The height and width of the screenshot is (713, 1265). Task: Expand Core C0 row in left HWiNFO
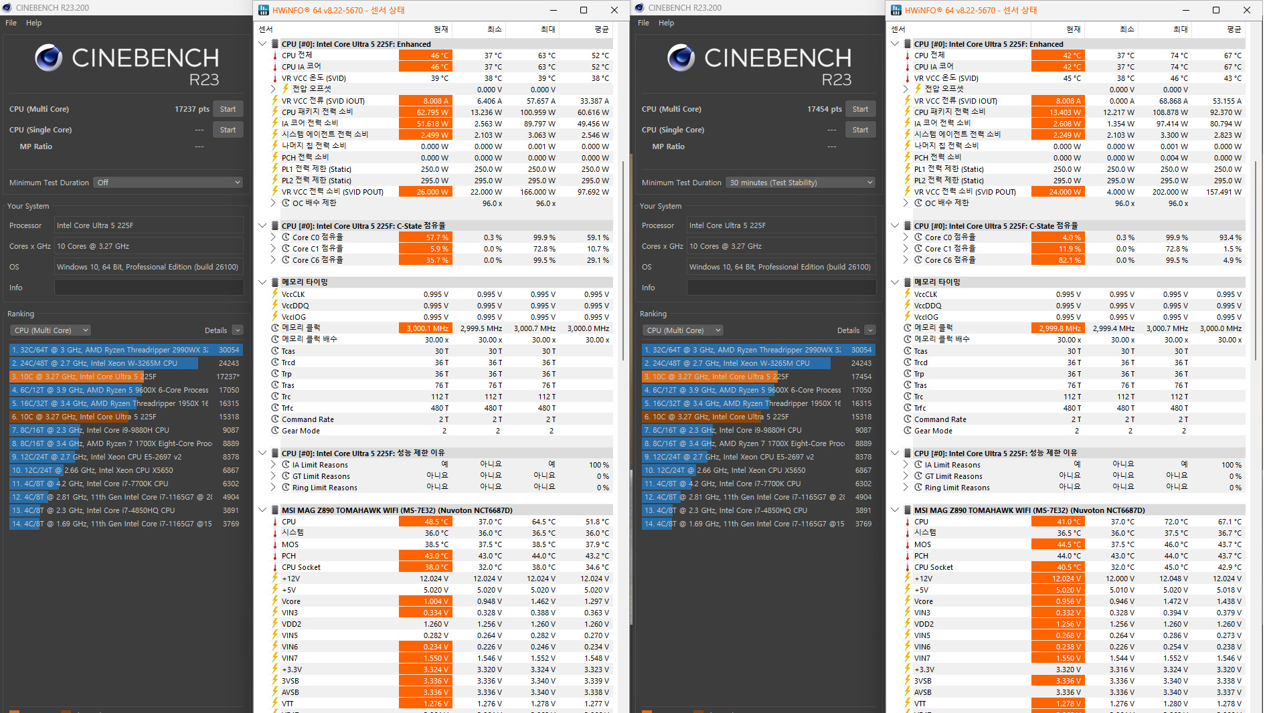274,237
